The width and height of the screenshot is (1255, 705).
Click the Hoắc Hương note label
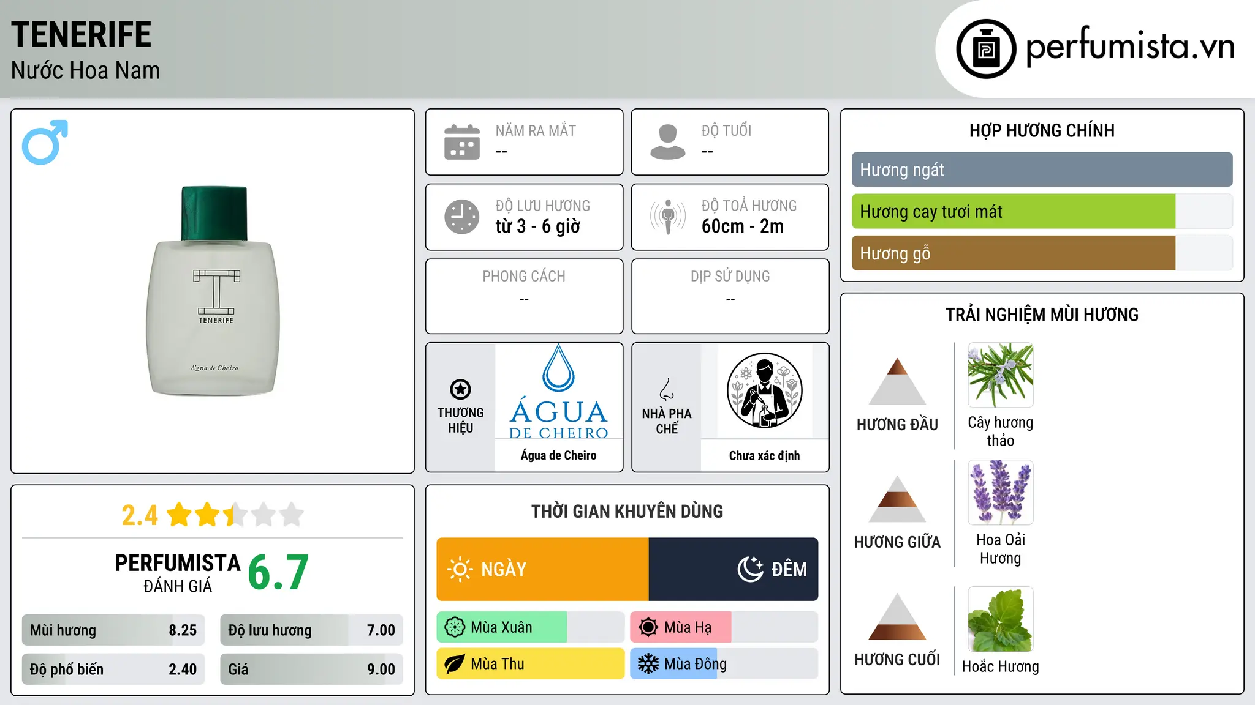1000,666
